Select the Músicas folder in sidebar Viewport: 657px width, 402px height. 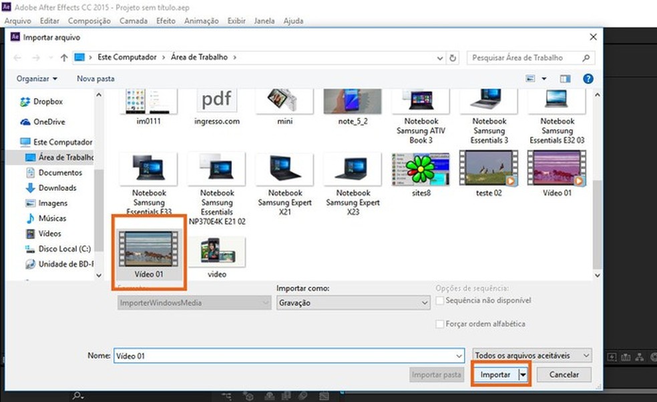coord(52,219)
